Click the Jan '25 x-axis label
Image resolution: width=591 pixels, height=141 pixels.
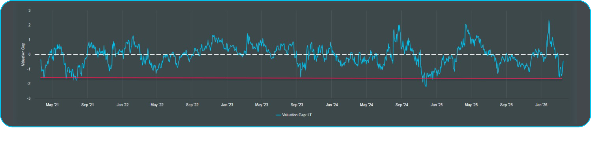tap(436, 105)
